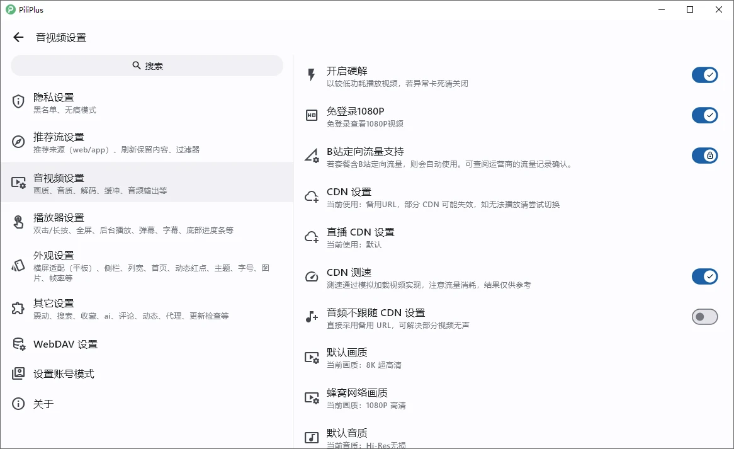Toggle off CDN 测速

coord(704,276)
